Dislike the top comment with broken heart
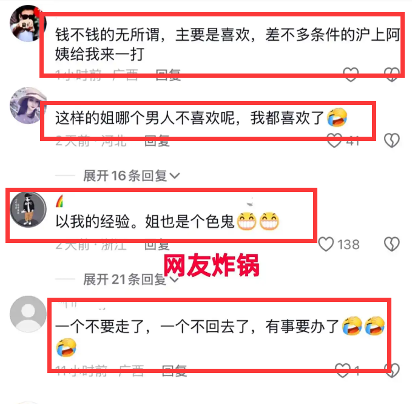 (x=392, y=75)
